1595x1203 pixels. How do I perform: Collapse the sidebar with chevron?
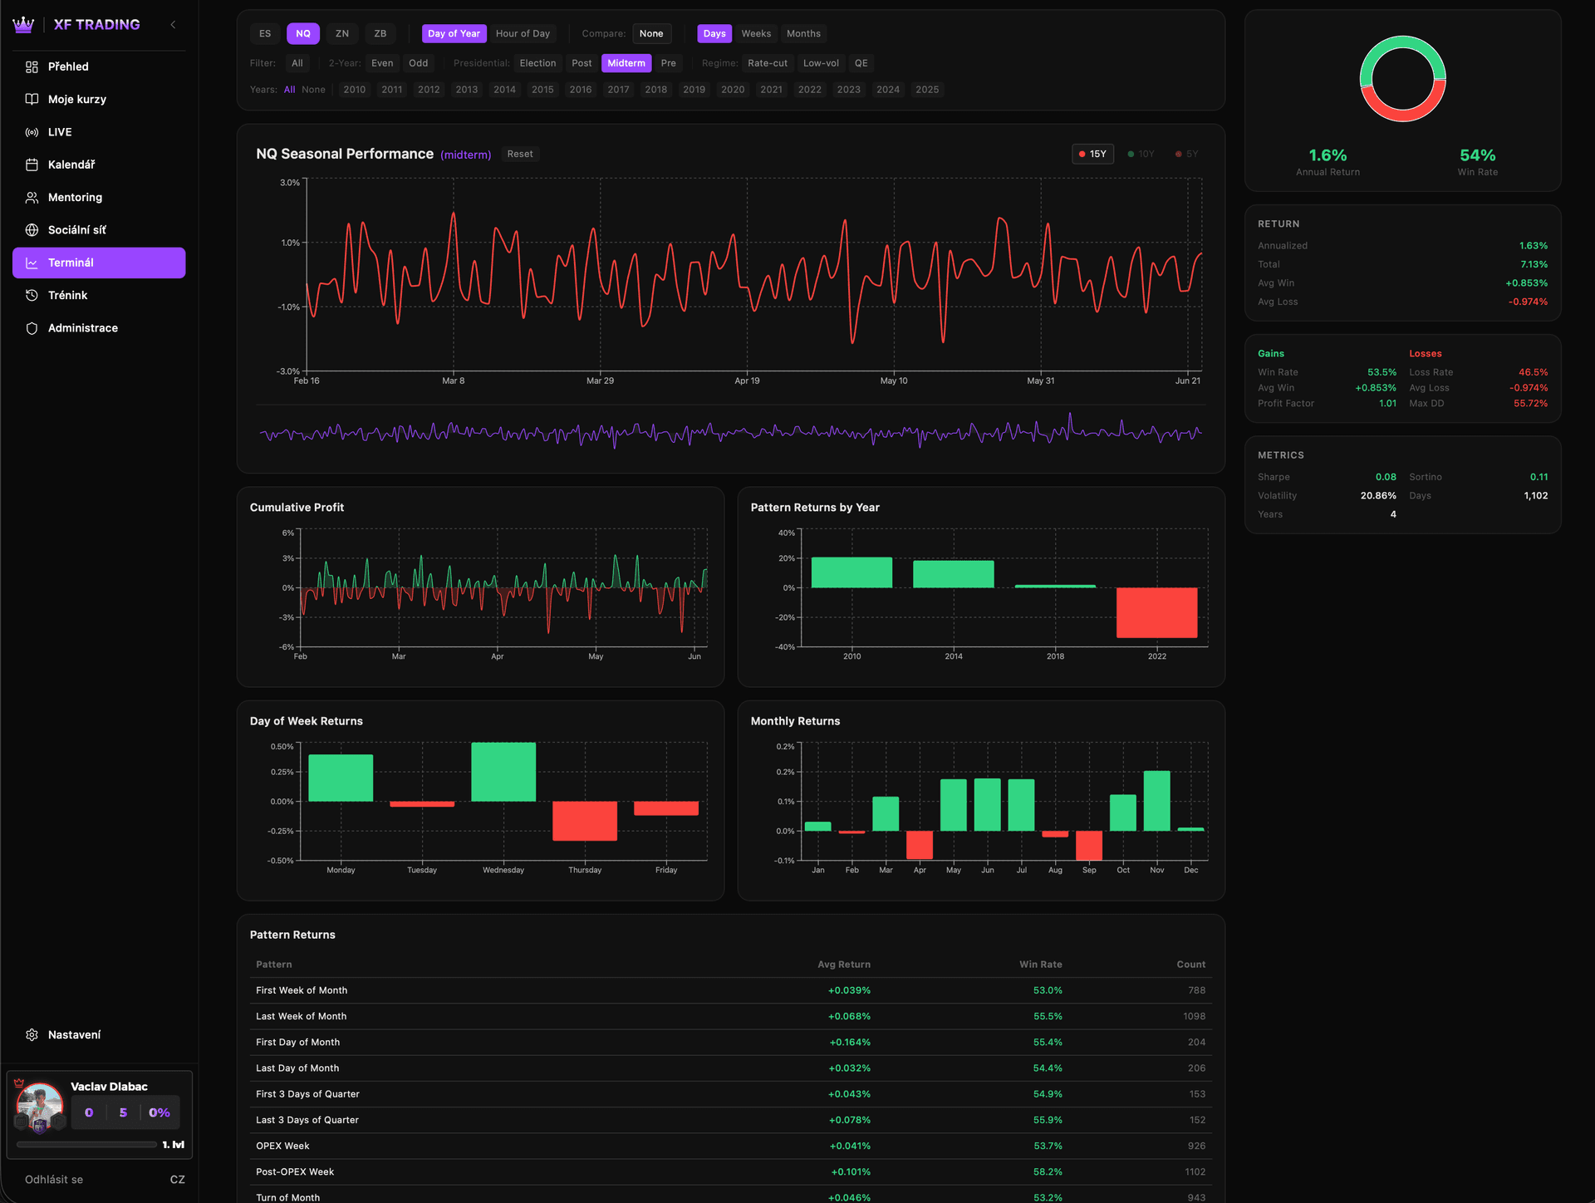click(173, 25)
